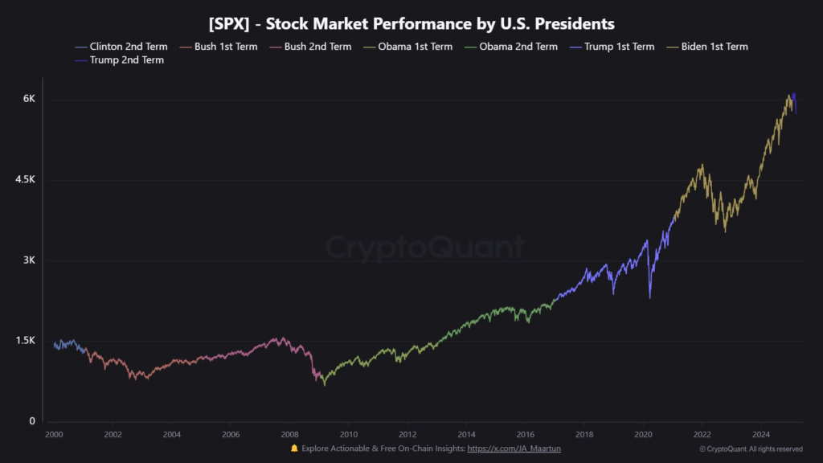Click the 2020 crash low on the chart line
Viewport: 823px width, 463px height.
tap(649, 297)
